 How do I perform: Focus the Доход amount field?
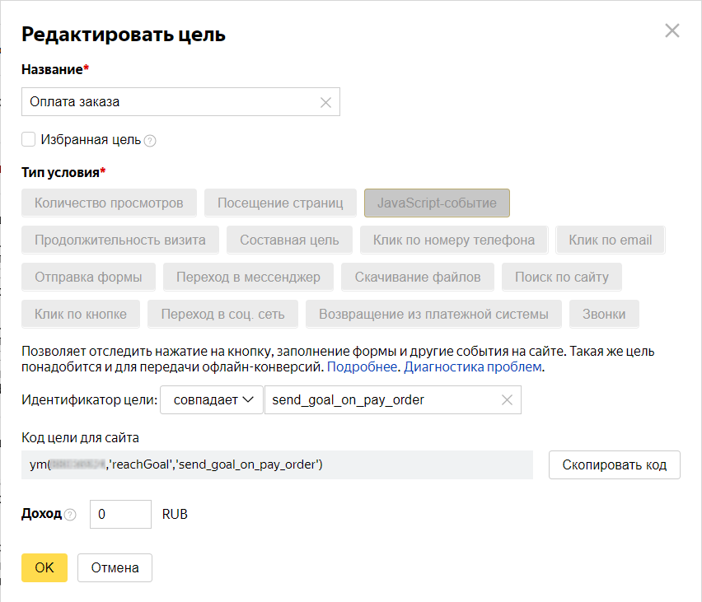click(x=120, y=514)
